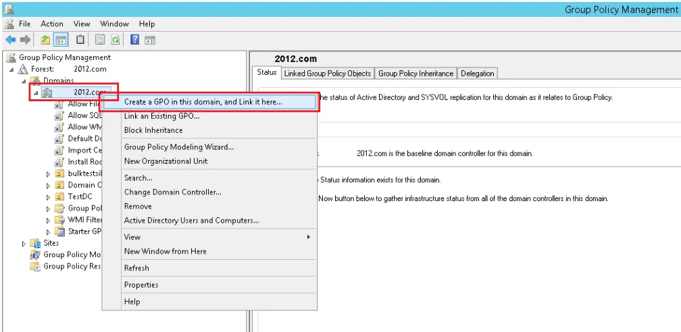Collapse the Forest: 2012.com node
The image size is (681, 332).
(x=11, y=70)
